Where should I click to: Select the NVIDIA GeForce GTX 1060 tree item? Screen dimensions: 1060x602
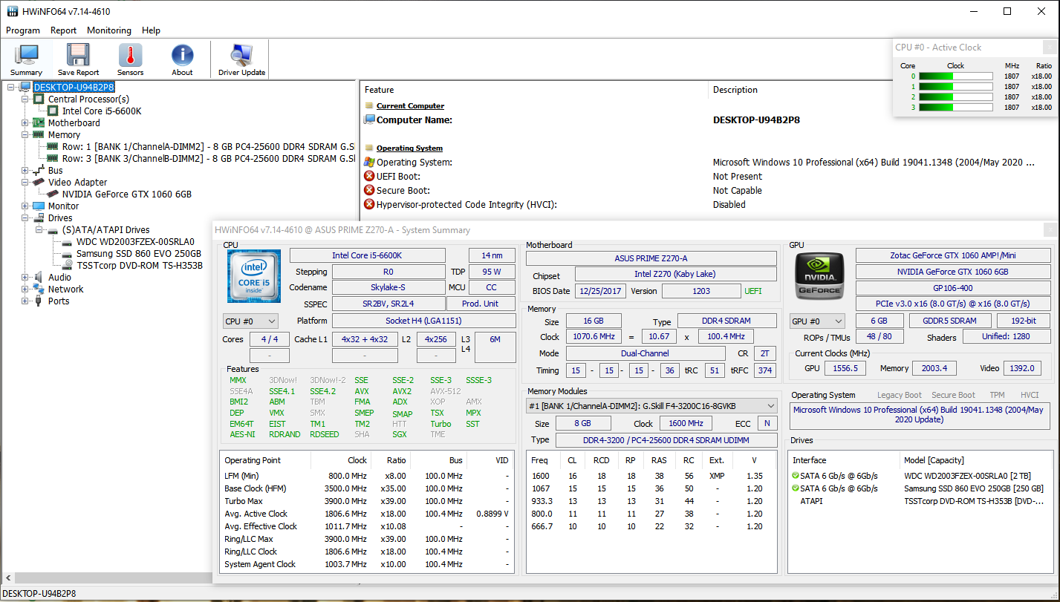[126, 194]
